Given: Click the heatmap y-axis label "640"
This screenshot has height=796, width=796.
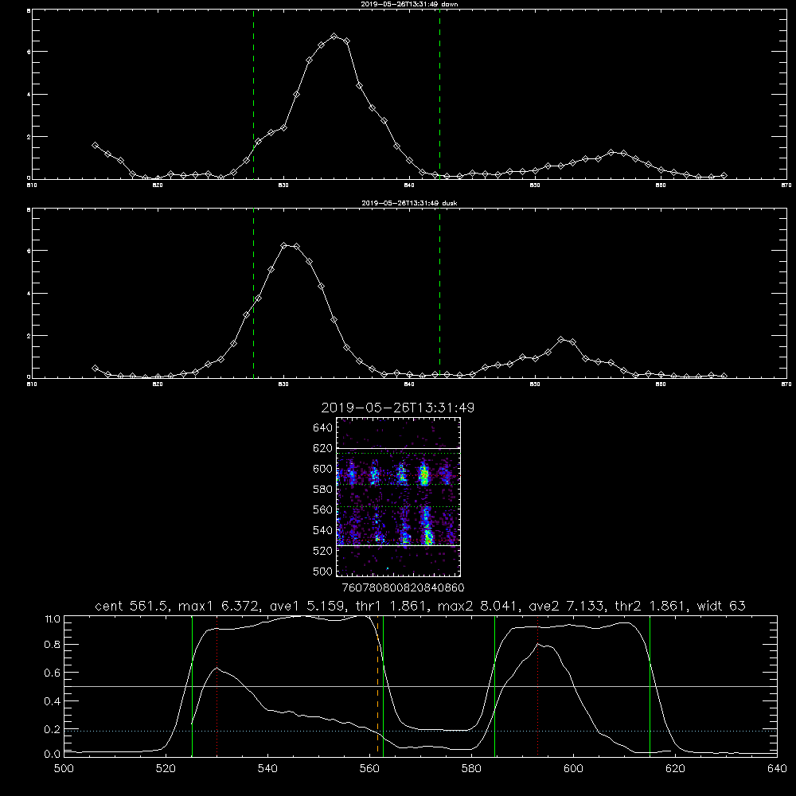Looking at the screenshot, I should coord(323,428).
